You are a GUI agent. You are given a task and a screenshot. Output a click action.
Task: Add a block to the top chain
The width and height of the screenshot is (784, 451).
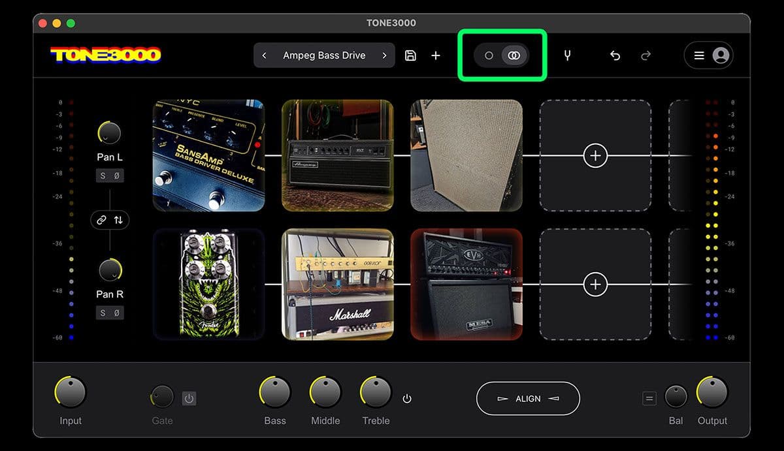(595, 155)
